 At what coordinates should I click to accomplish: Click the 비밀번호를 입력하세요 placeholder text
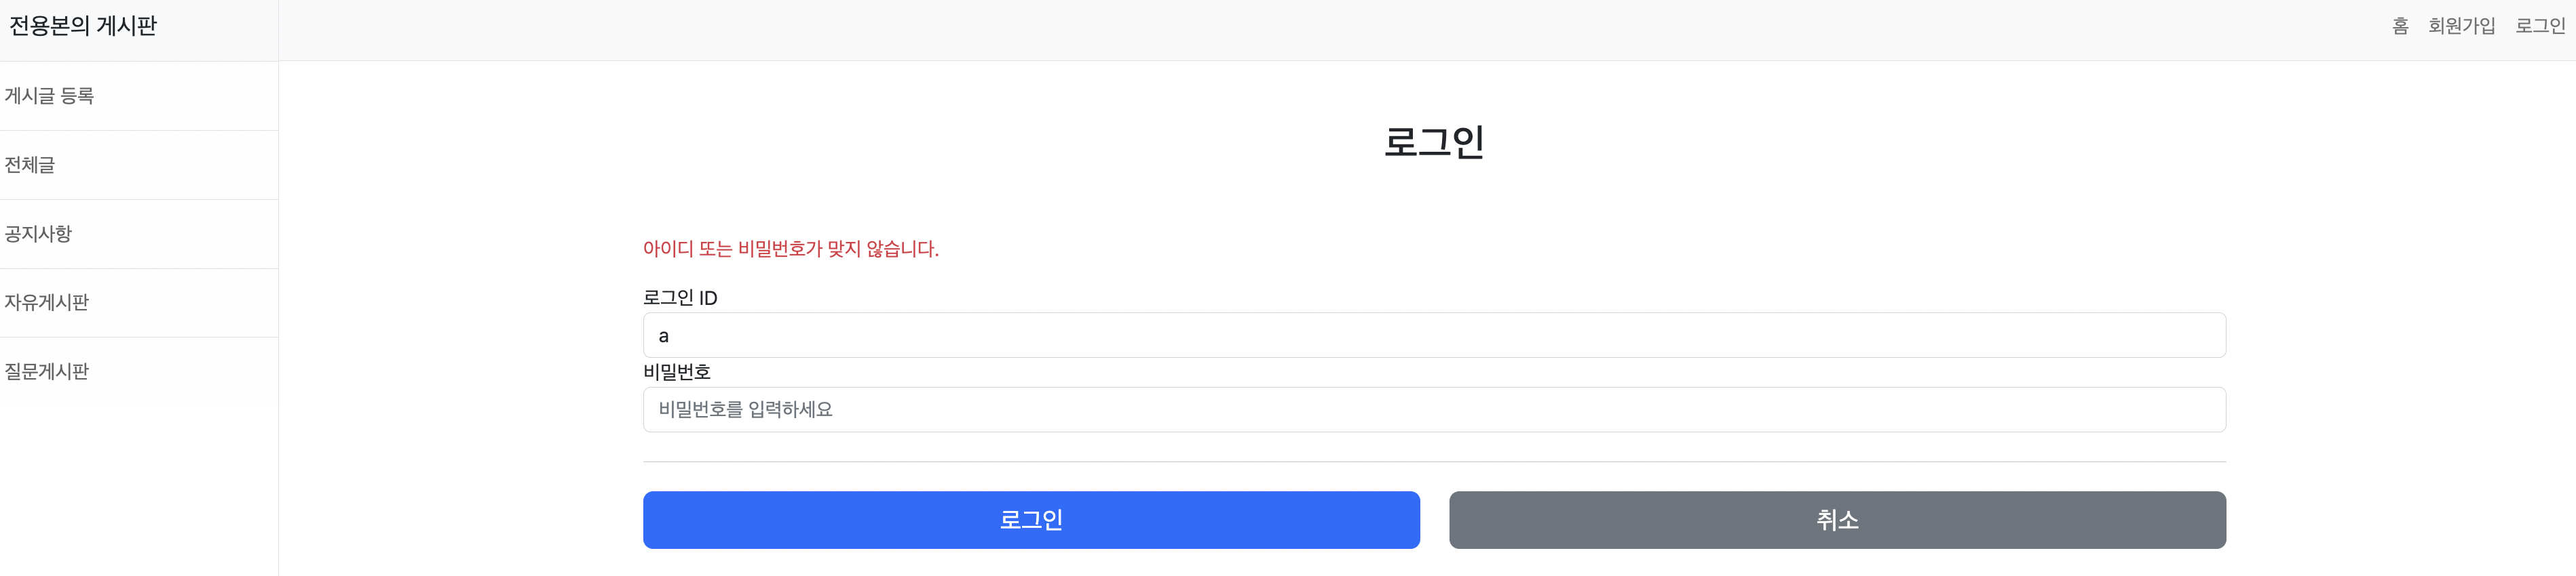745,409
